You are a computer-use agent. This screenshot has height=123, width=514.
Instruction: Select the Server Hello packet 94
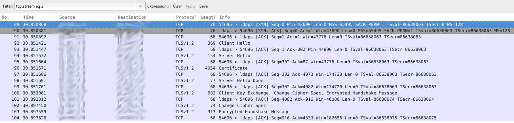click(x=257, y=55)
